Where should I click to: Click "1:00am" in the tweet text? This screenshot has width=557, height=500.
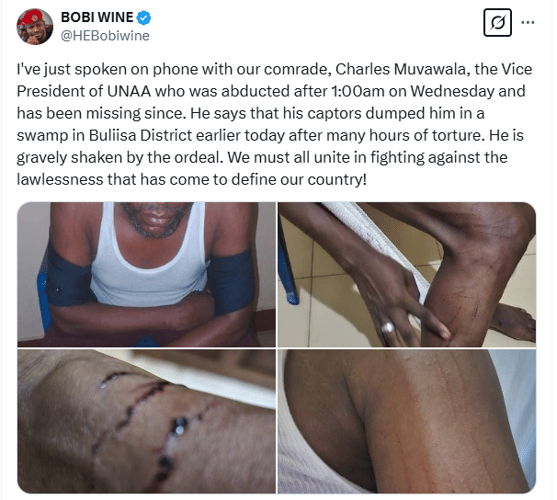coord(358,91)
